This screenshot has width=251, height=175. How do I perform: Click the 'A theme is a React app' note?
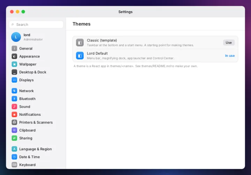tap(136, 66)
